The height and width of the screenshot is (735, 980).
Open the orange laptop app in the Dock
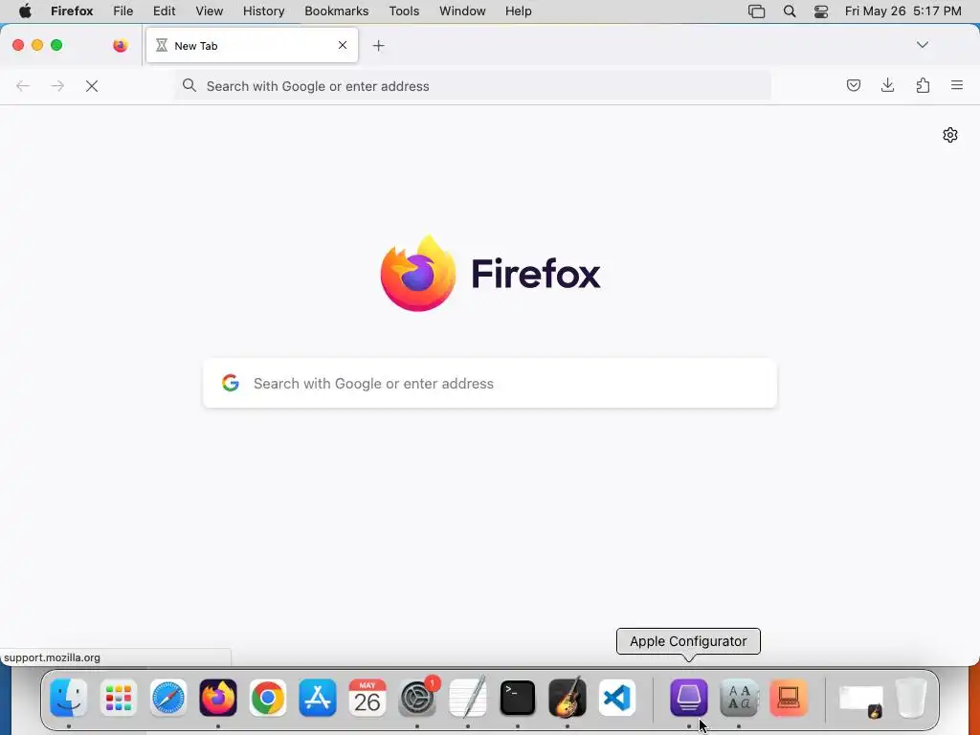pos(789,698)
